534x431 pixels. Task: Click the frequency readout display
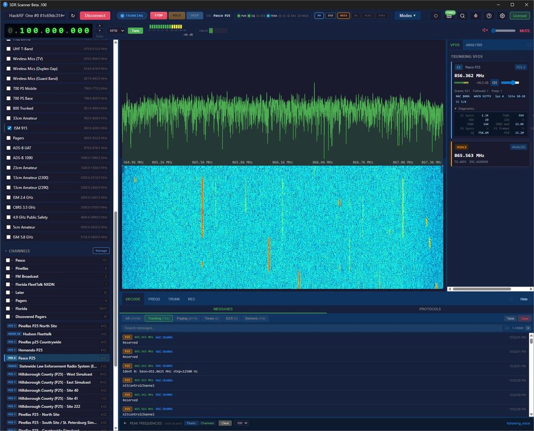tap(49, 31)
